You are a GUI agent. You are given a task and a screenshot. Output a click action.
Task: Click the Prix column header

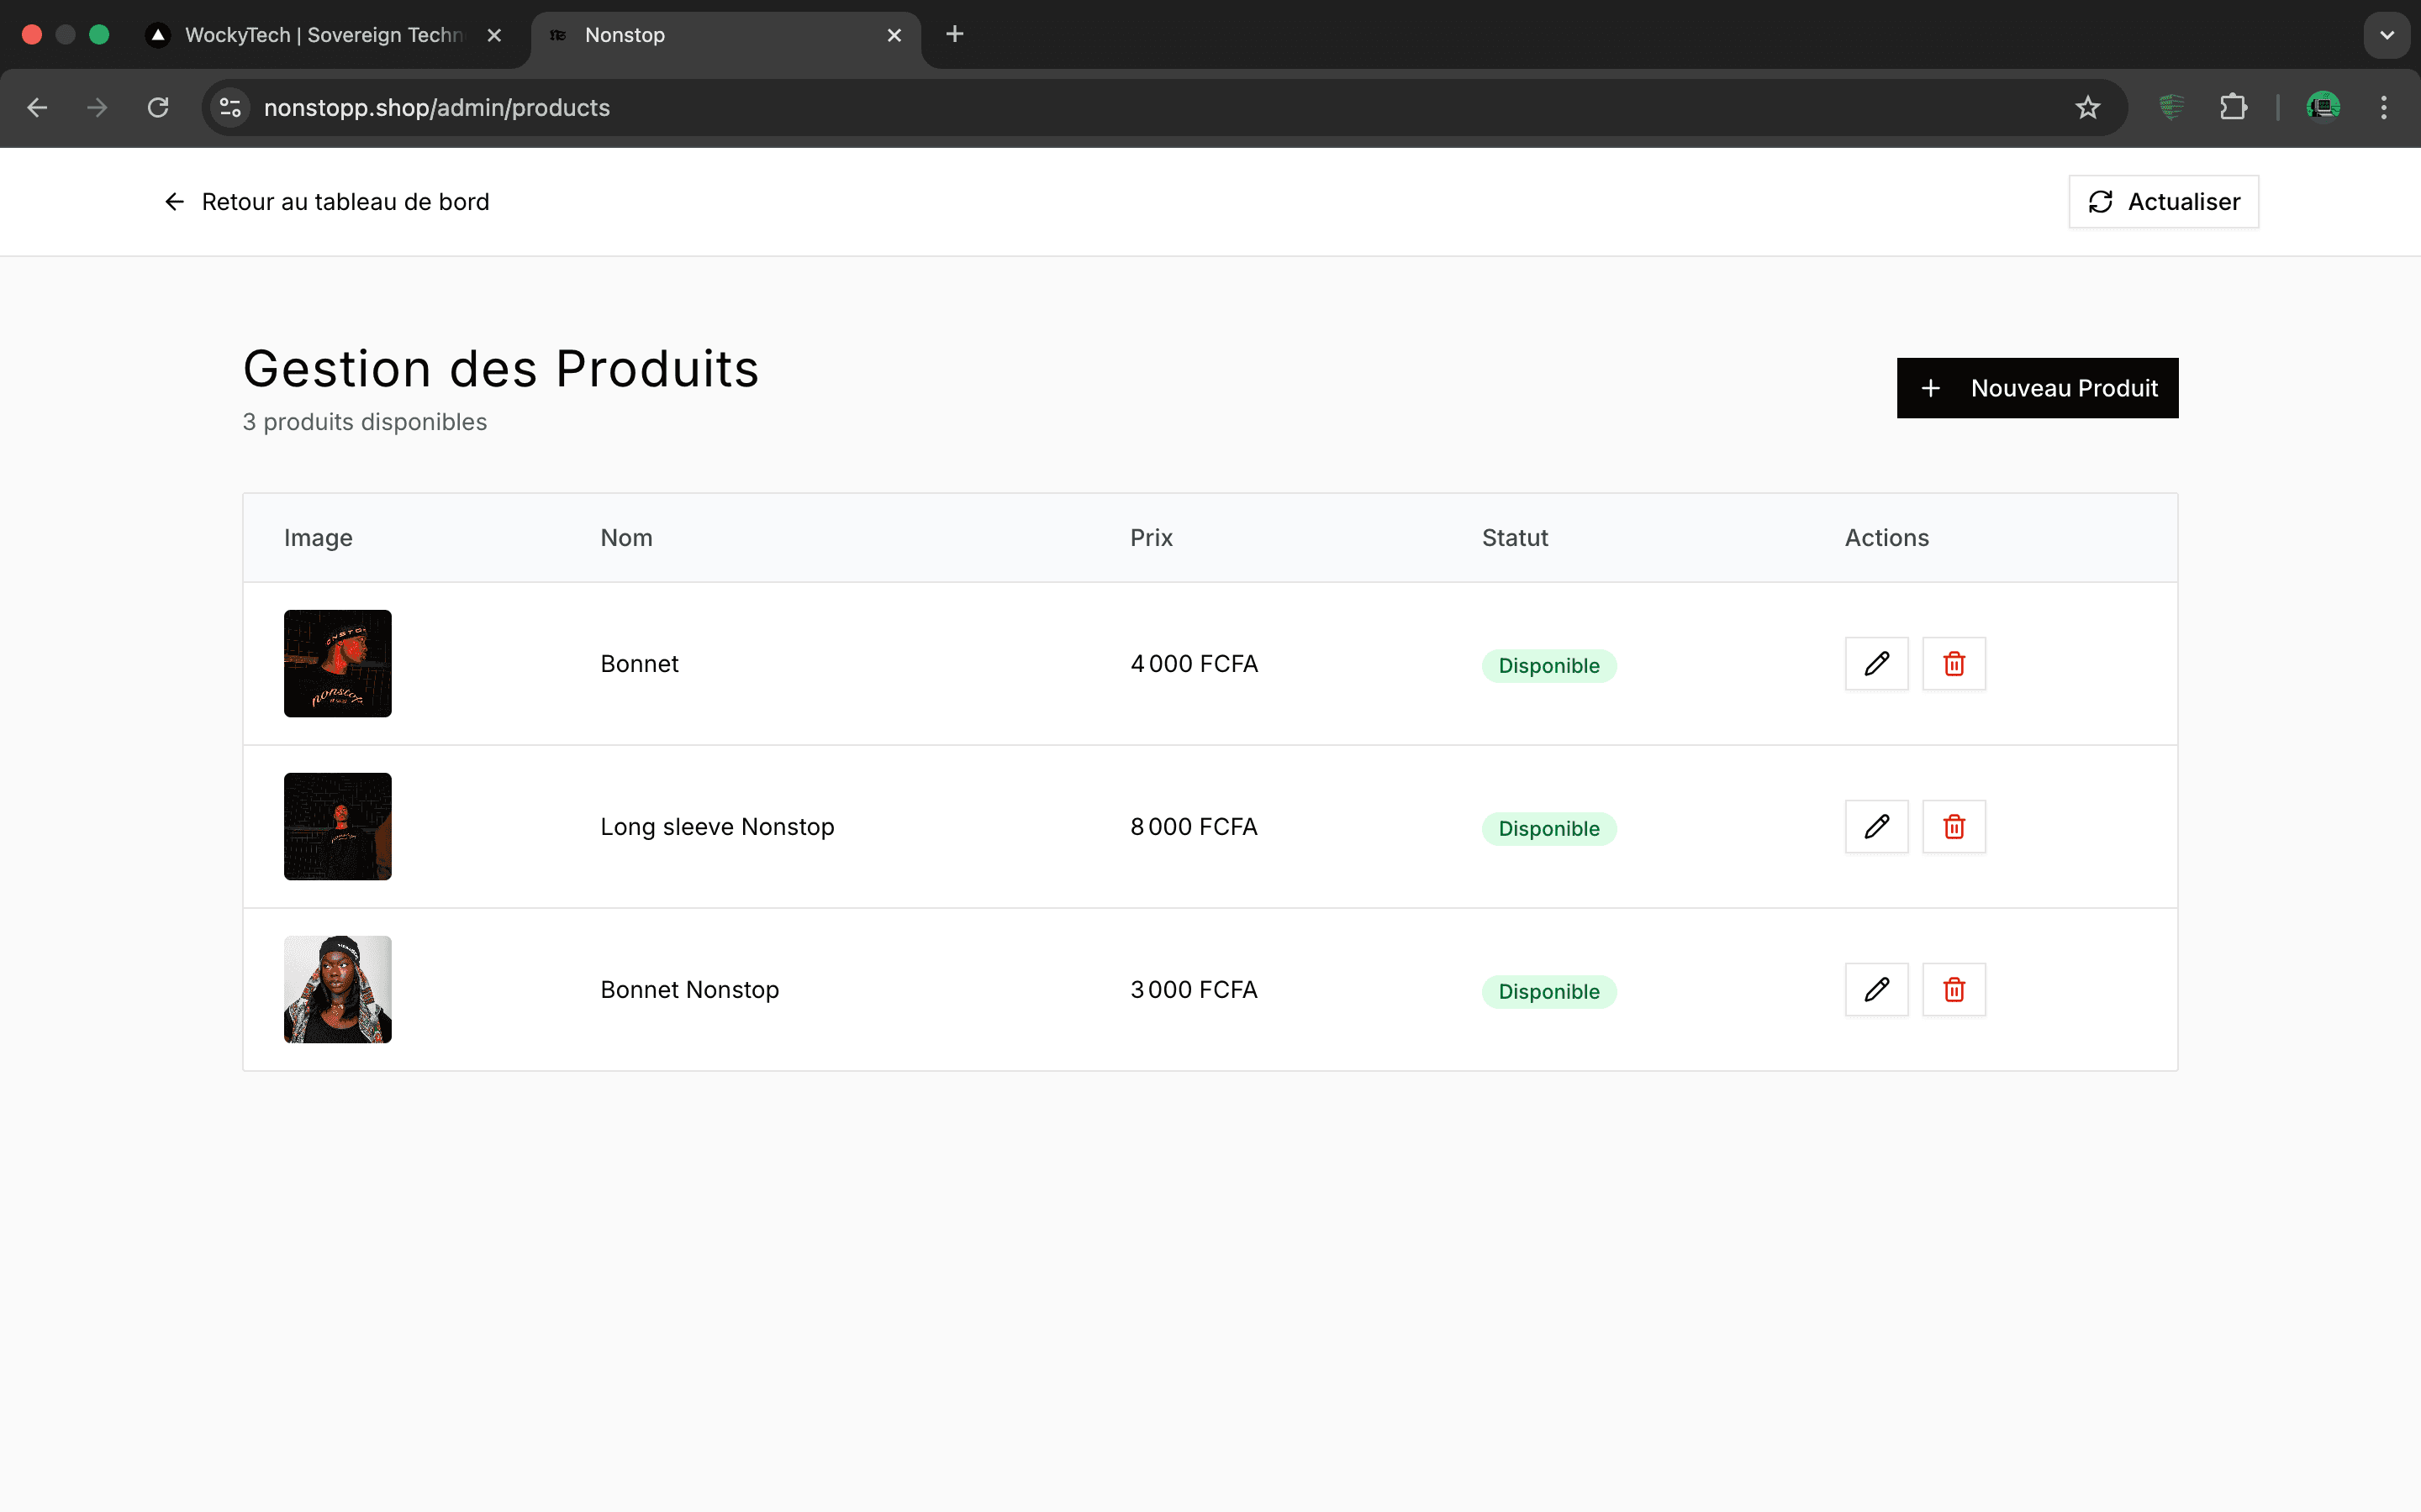click(1152, 538)
